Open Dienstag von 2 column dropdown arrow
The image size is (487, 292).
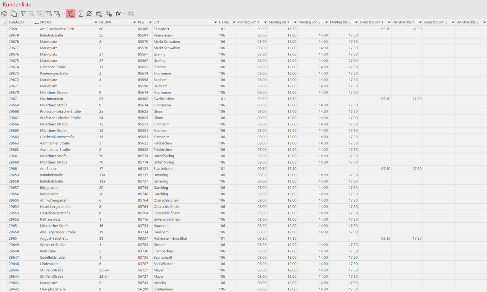(453, 22)
